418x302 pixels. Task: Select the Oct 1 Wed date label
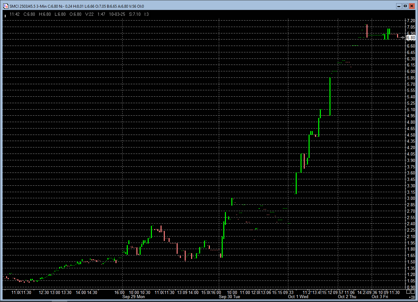coord(298,297)
